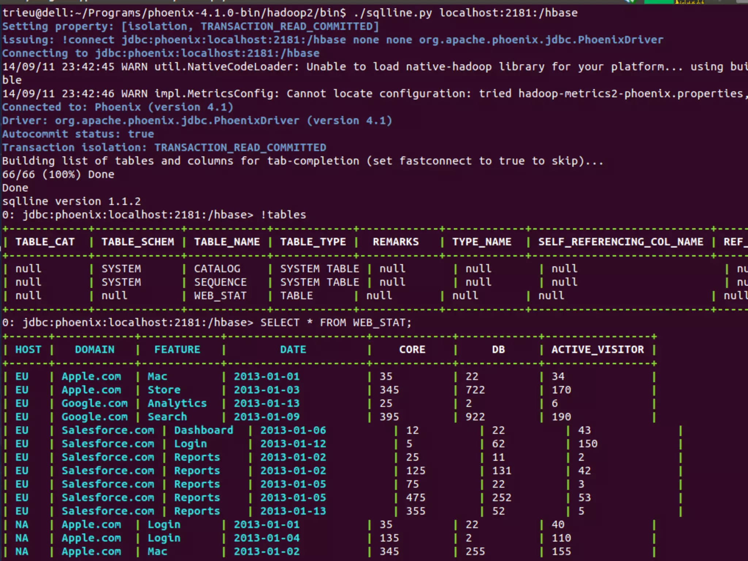748x561 pixels.
Task: Click the 'Autocommit status: true' line
Action: [x=78, y=134]
